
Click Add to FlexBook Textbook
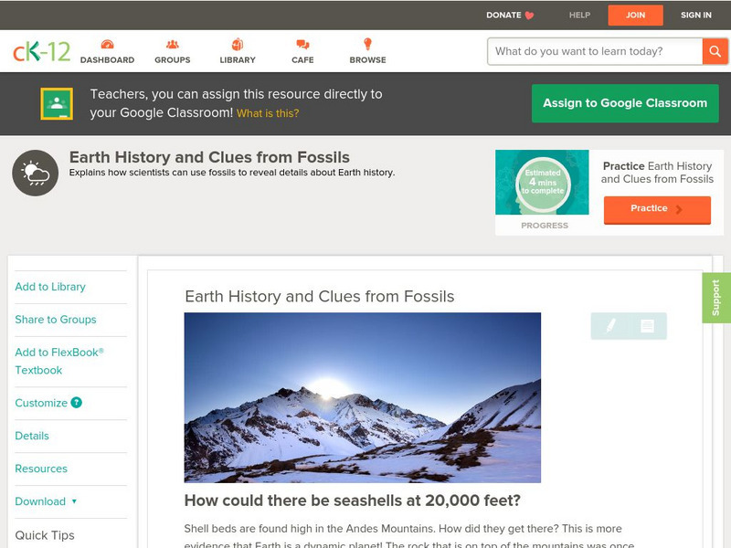59,361
